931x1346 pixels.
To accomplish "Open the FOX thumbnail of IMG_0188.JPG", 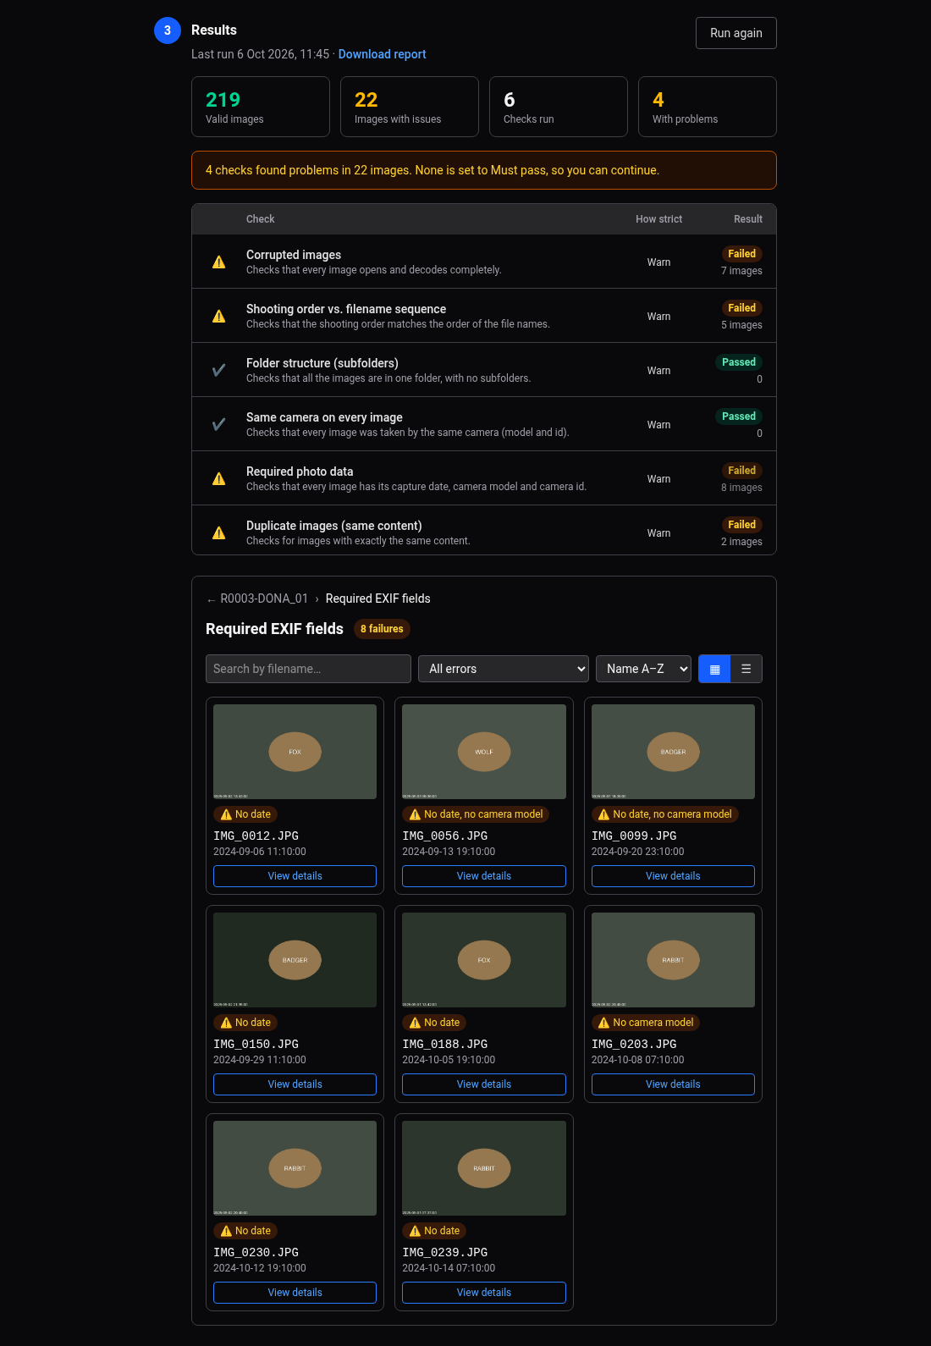I will (484, 960).
